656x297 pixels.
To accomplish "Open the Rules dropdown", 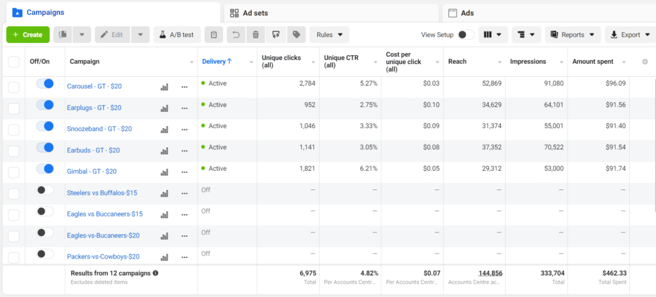I will pyautogui.click(x=329, y=35).
